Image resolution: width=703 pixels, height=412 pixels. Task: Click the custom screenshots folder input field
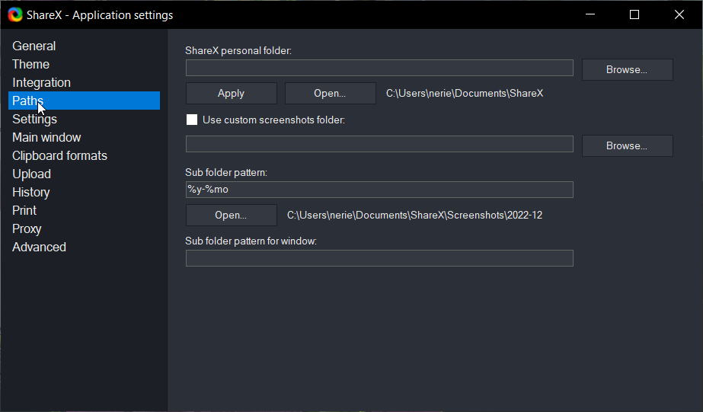pyautogui.click(x=379, y=144)
